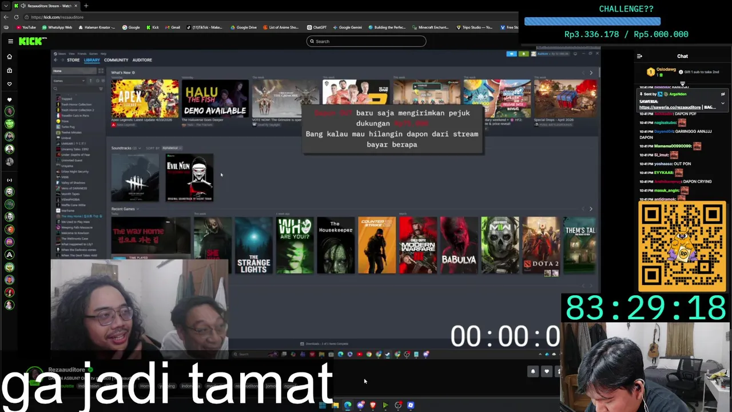732x412 pixels.
Task: Expand the Recent Games dropdown
Action: pyautogui.click(x=138, y=209)
